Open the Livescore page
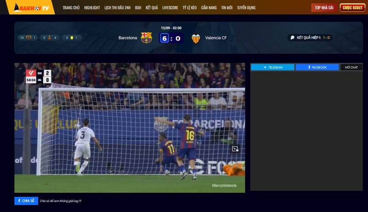The image size is (368, 212). (170, 8)
